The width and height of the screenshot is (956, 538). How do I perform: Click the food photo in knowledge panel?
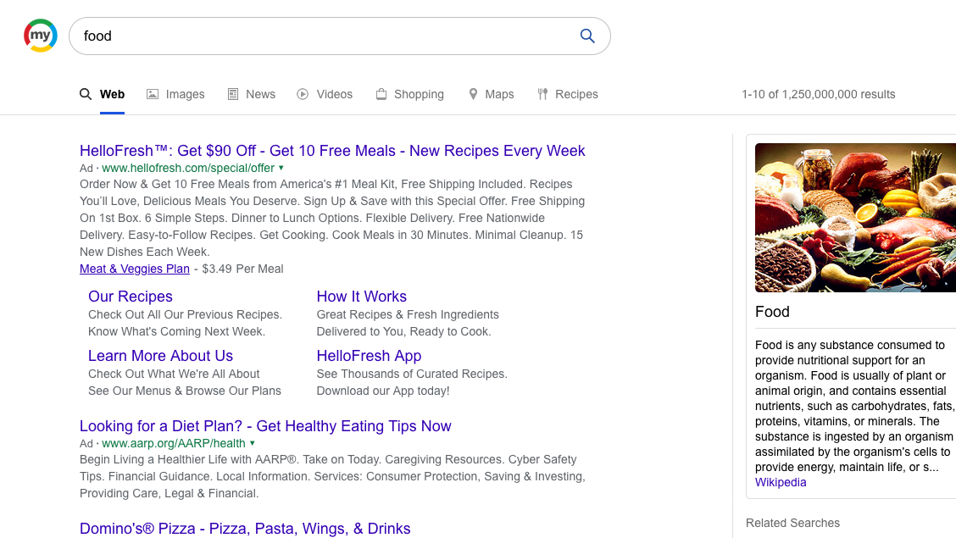pyautogui.click(x=855, y=218)
